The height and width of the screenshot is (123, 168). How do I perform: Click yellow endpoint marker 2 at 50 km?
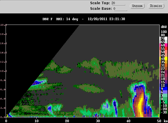click(158, 116)
